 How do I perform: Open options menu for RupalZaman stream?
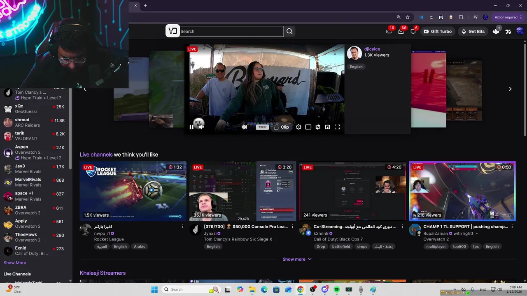coord(512,227)
